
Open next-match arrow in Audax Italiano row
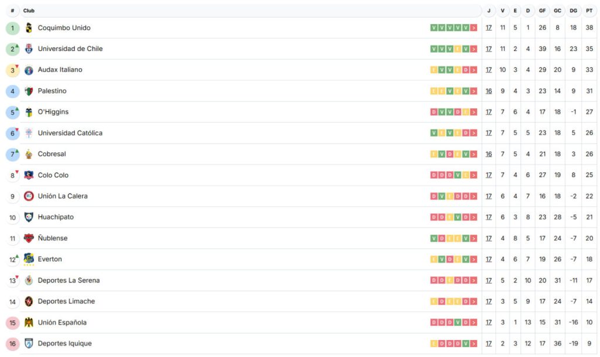(473, 70)
